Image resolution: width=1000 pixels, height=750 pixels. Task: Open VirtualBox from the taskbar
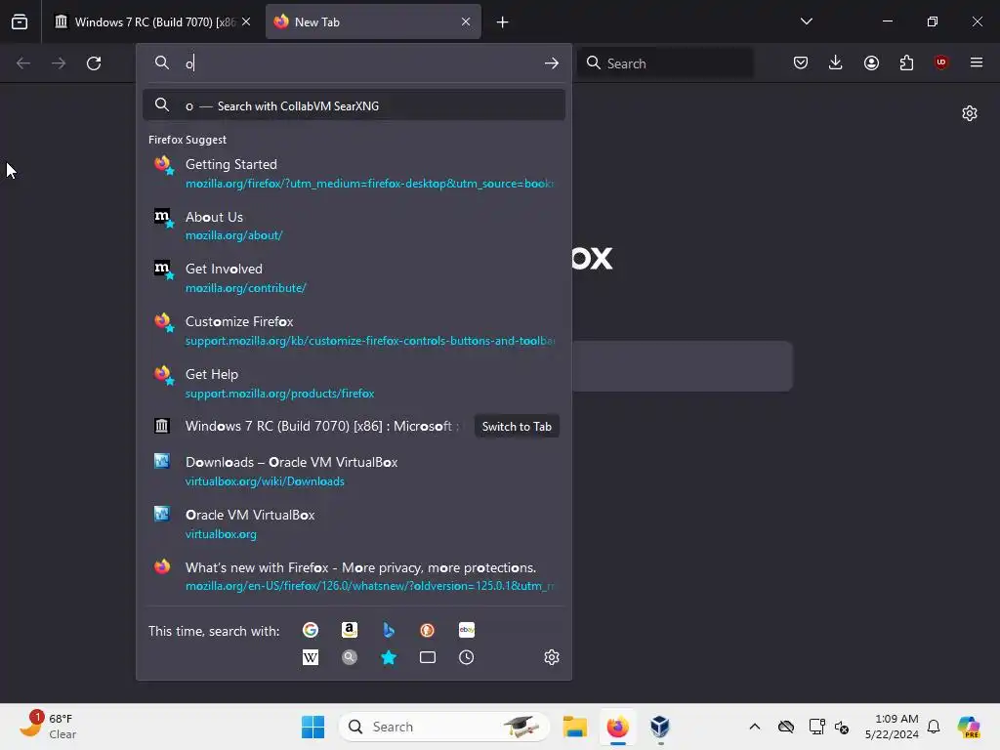[x=660, y=727]
